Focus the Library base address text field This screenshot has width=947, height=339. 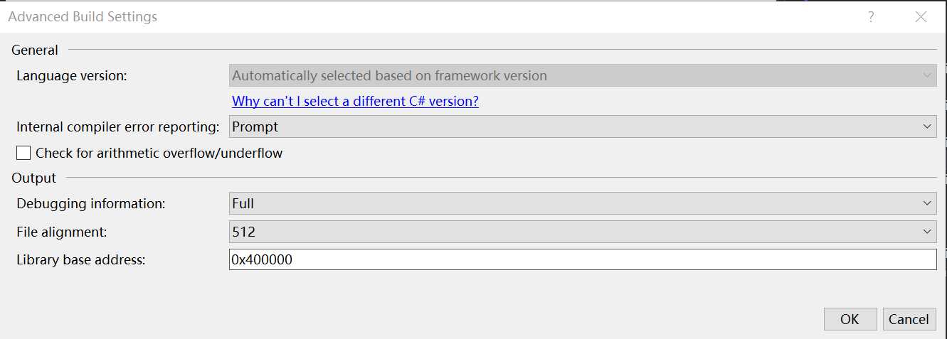coord(583,259)
